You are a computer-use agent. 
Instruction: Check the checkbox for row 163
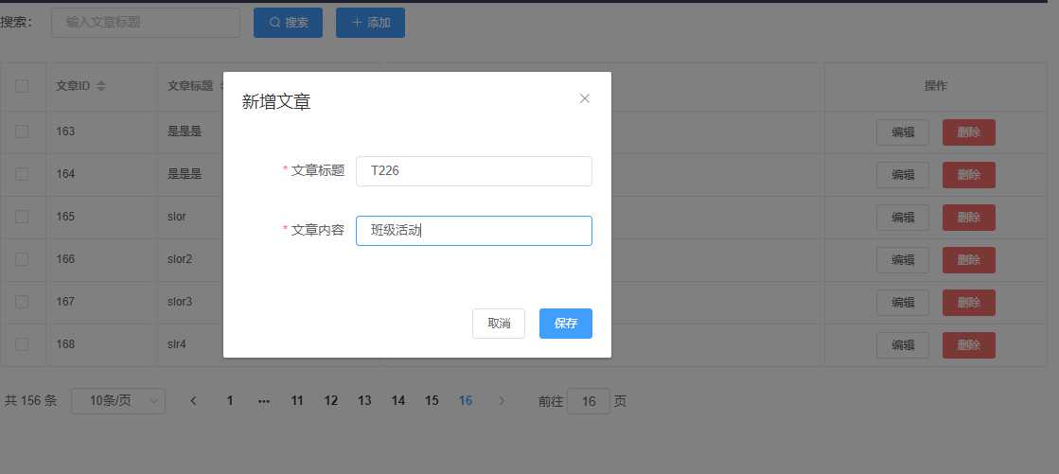tap(23, 132)
